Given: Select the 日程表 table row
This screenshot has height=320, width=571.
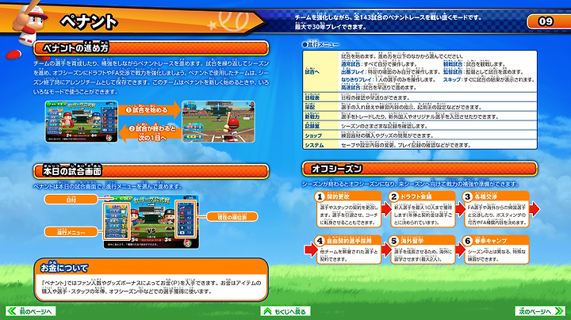Looking at the screenshot, I should 420,97.
